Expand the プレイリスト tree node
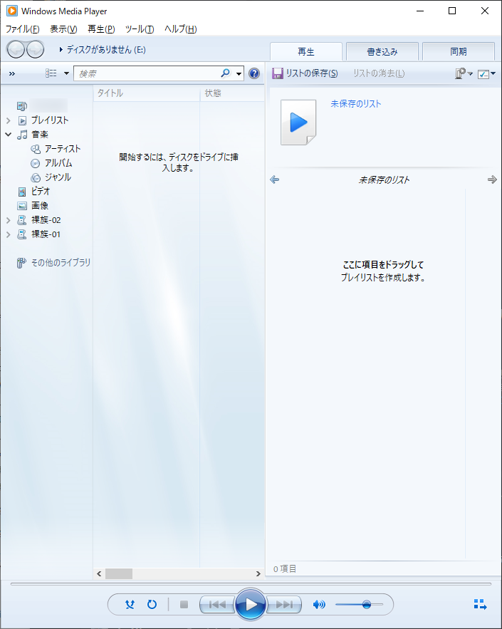Image resolution: width=502 pixels, height=629 pixels. coord(9,120)
